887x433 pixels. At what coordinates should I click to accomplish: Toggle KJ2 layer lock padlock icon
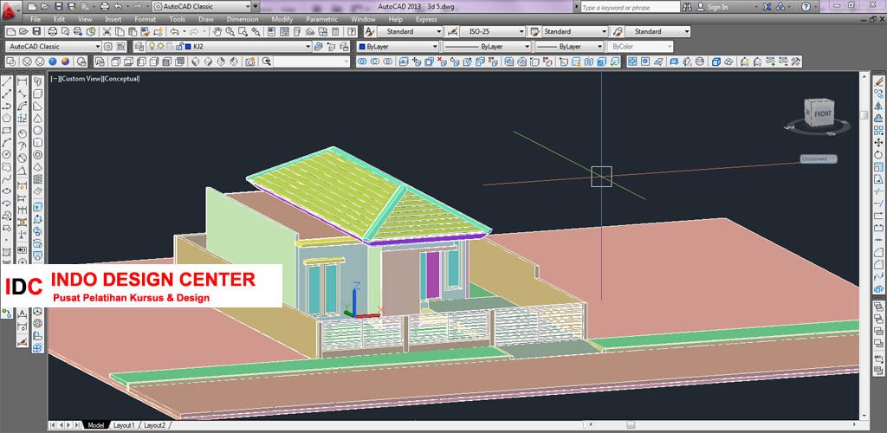(178, 47)
